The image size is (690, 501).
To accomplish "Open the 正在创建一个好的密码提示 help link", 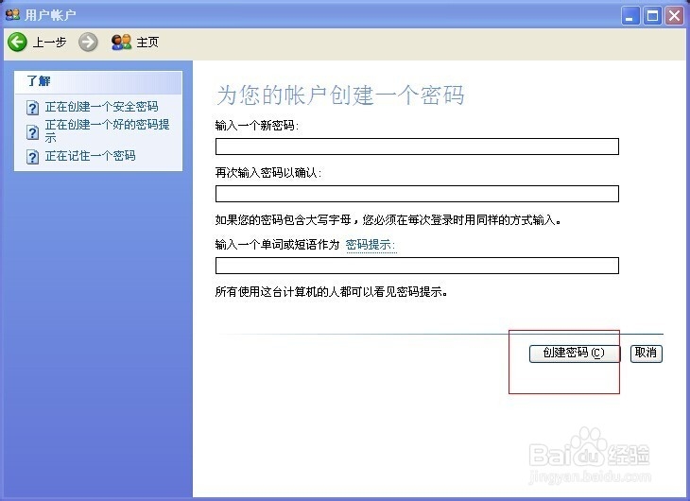I will [107, 130].
